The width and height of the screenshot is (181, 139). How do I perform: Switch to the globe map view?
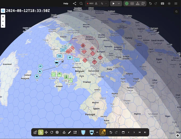click(127, 3)
